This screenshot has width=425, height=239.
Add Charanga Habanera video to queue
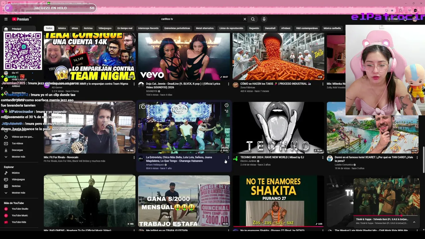point(226,111)
